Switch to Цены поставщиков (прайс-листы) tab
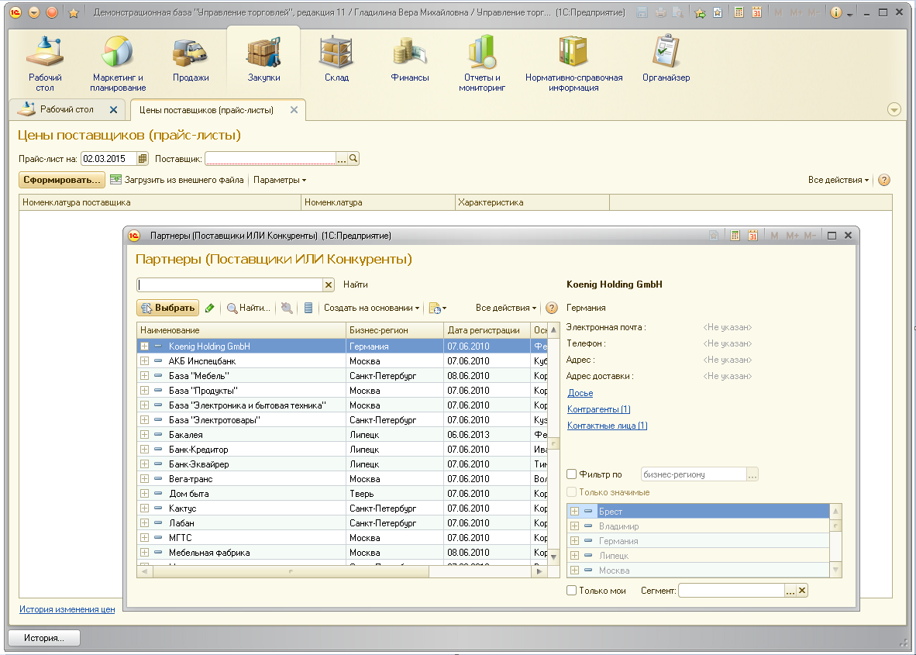The height and width of the screenshot is (655, 916). click(x=206, y=110)
